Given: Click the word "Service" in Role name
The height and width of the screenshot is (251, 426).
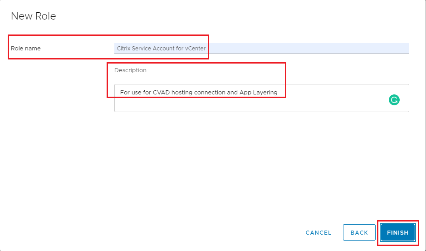Looking at the screenshot, I should tap(142, 48).
